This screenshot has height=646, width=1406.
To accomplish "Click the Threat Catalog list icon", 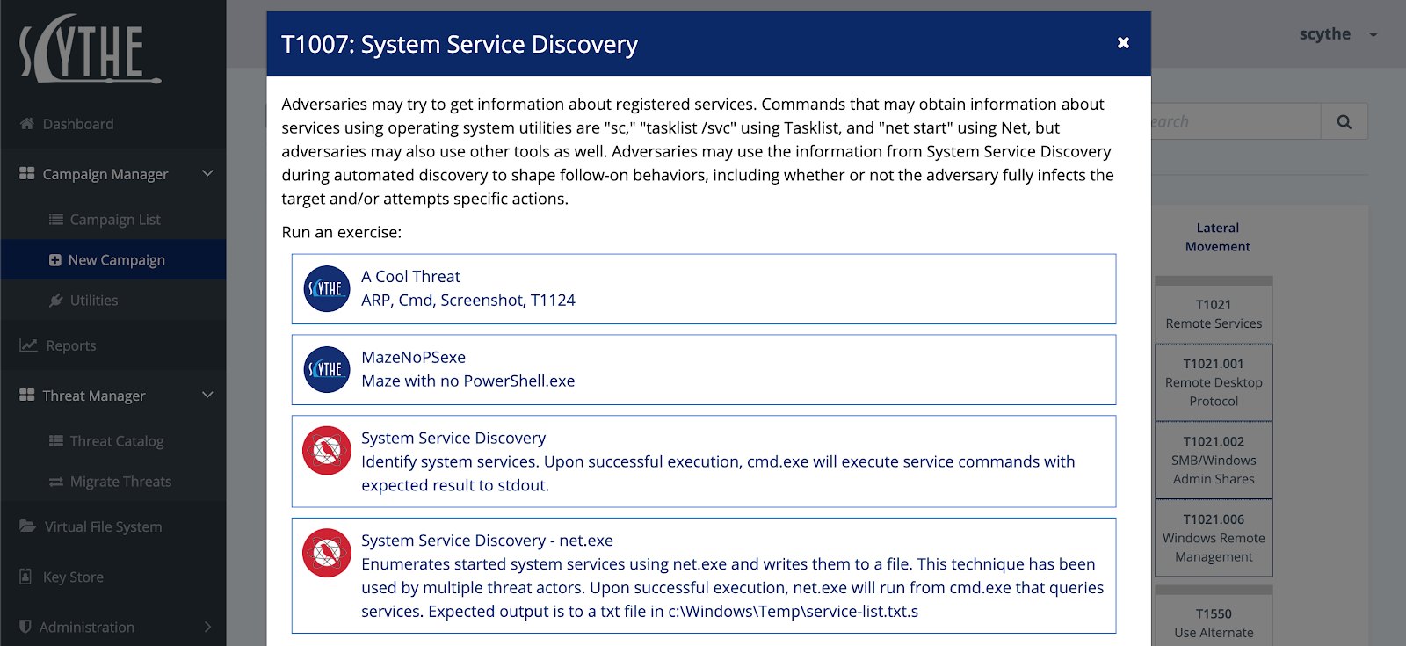I will coord(56,441).
